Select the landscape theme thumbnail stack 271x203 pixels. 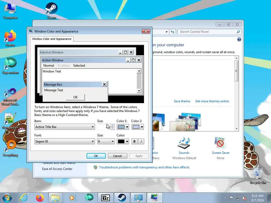tap(185, 122)
